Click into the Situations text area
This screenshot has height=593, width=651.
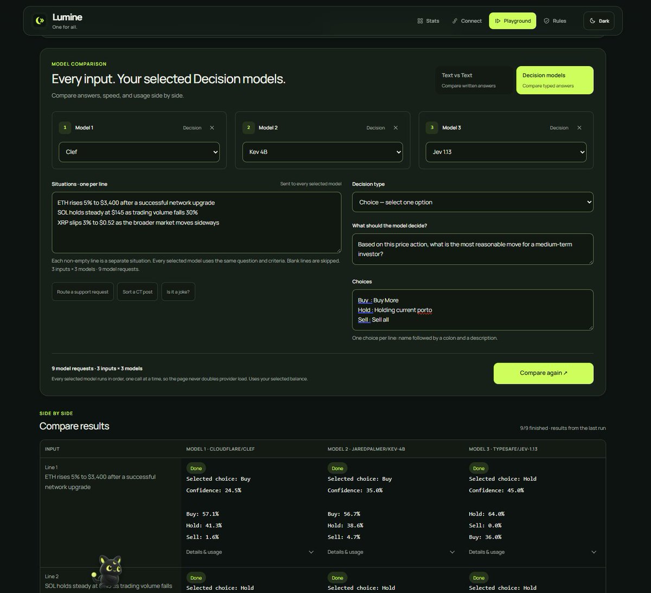(196, 222)
